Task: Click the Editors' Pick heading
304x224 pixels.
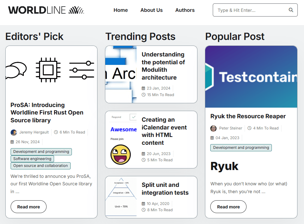Action: [34, 37]
